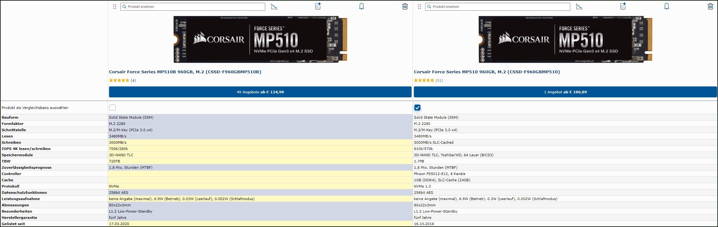
Task: Click '700k/280k' IOPS value
Action: point(118,149)
